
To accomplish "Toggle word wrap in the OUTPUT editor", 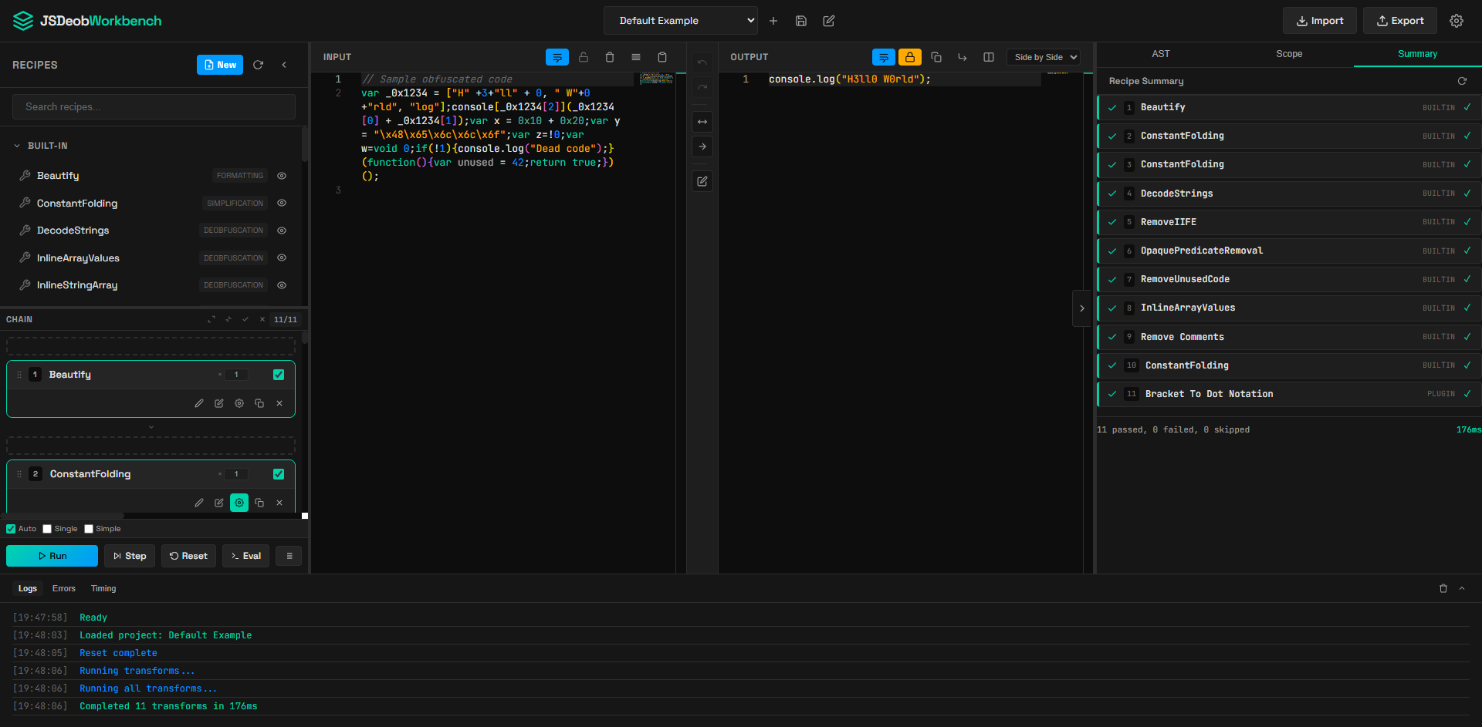I will click(884, 57).
